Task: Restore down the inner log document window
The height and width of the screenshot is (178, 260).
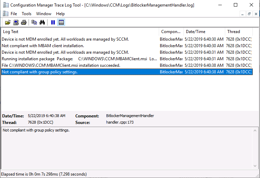Action: (249, 14)
